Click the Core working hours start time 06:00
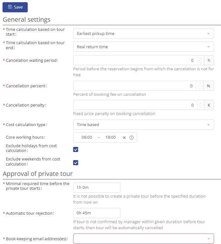 87,137
